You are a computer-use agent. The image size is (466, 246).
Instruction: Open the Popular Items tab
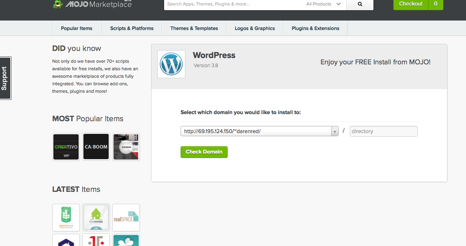point(77,28)
